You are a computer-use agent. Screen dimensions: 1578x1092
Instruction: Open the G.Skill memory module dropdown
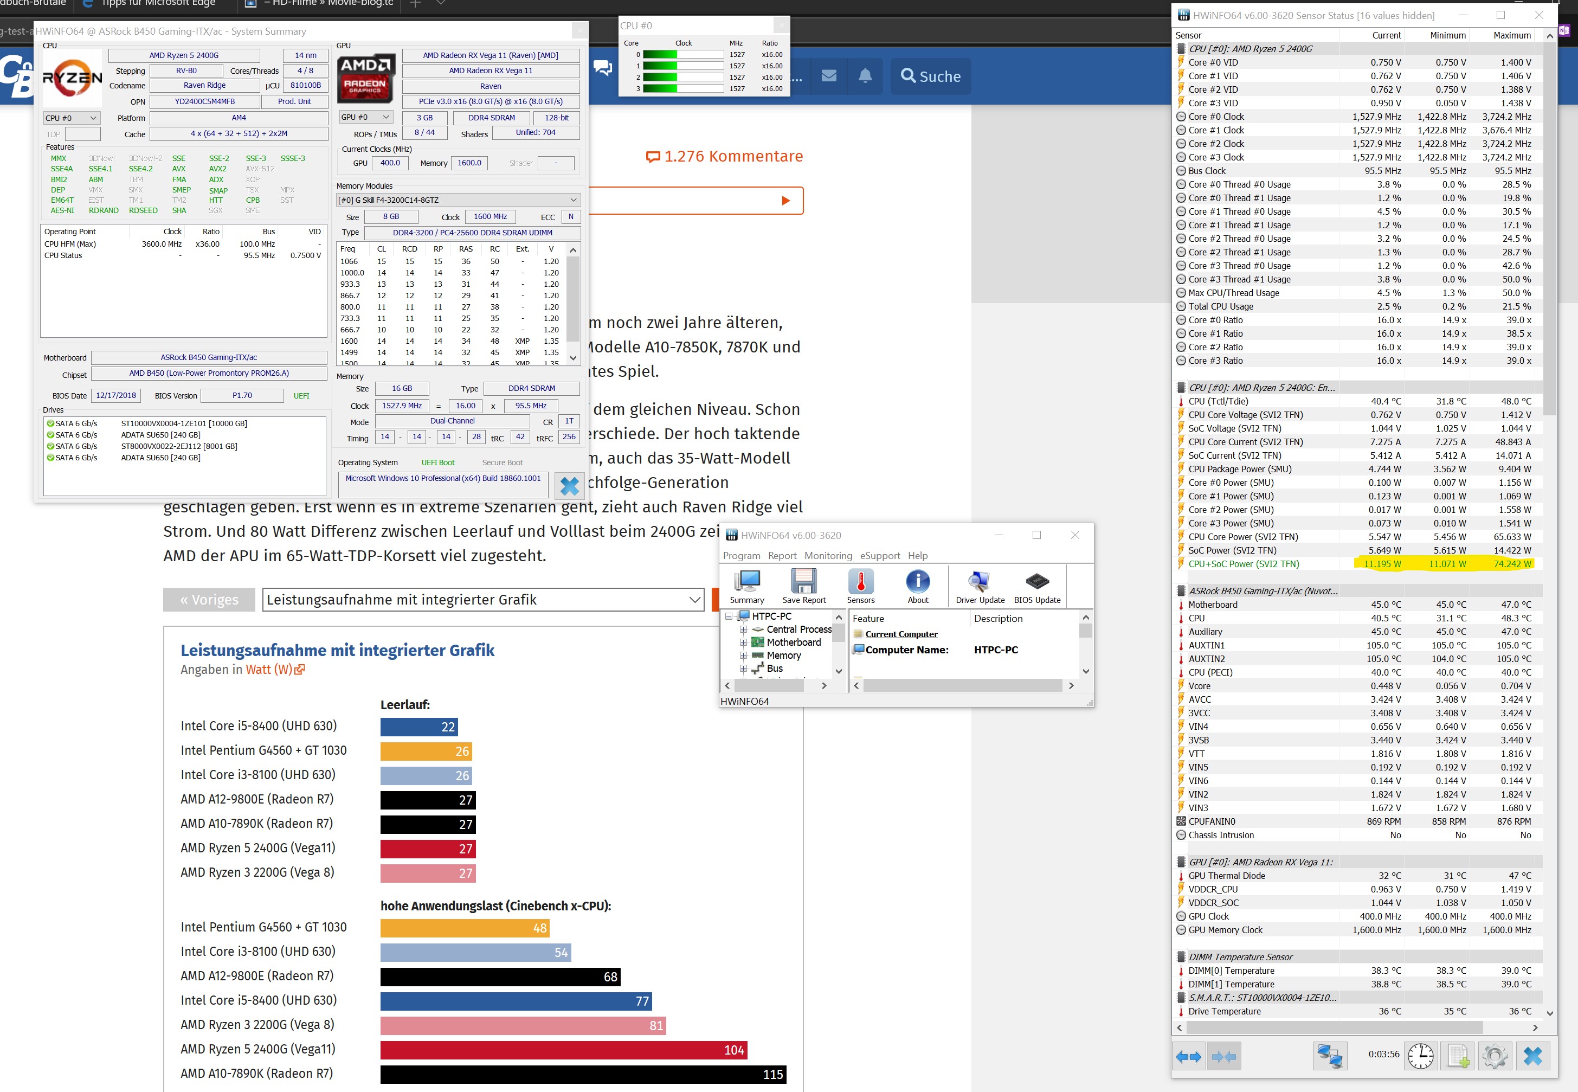coord(458,200)
